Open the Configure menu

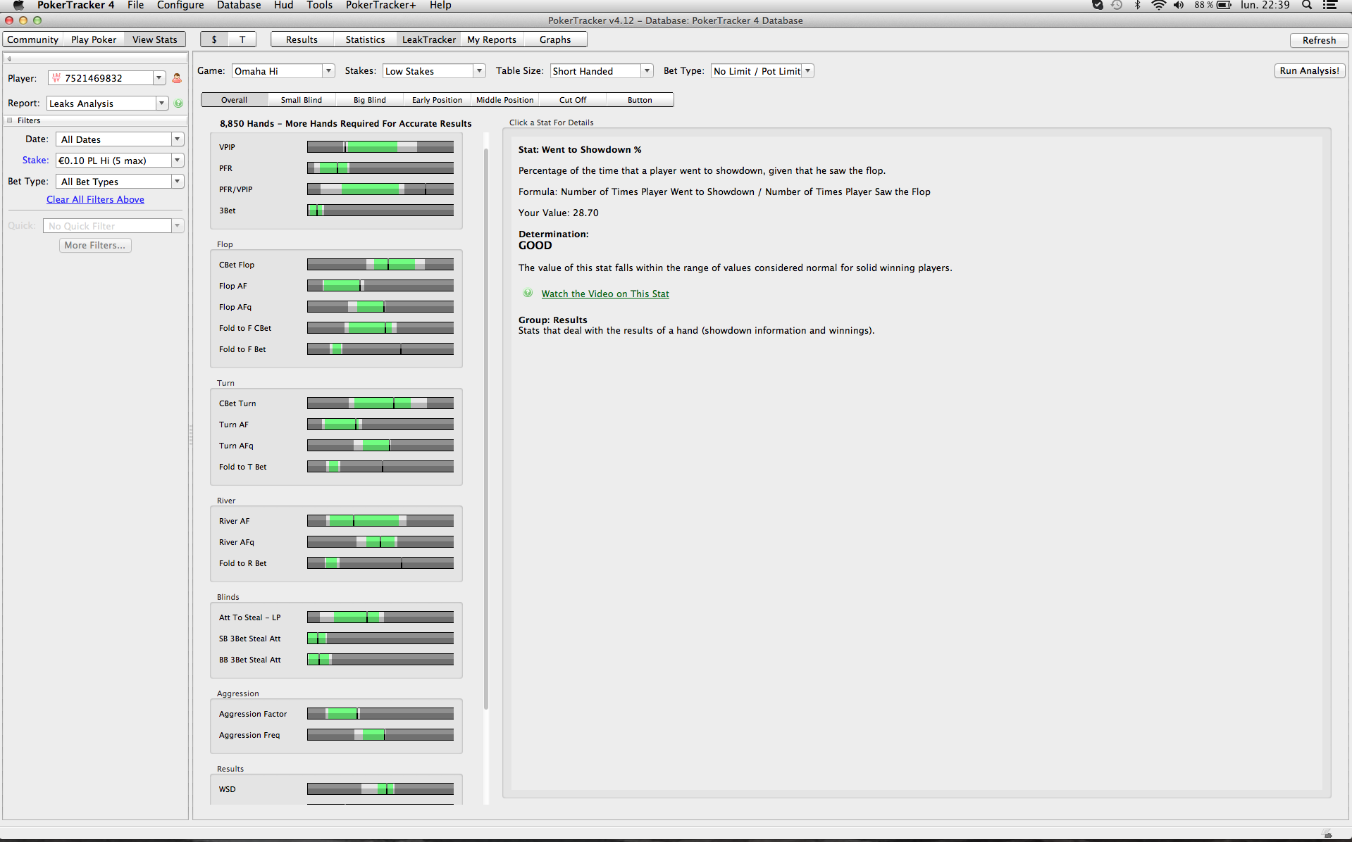[x=180, y=5]
